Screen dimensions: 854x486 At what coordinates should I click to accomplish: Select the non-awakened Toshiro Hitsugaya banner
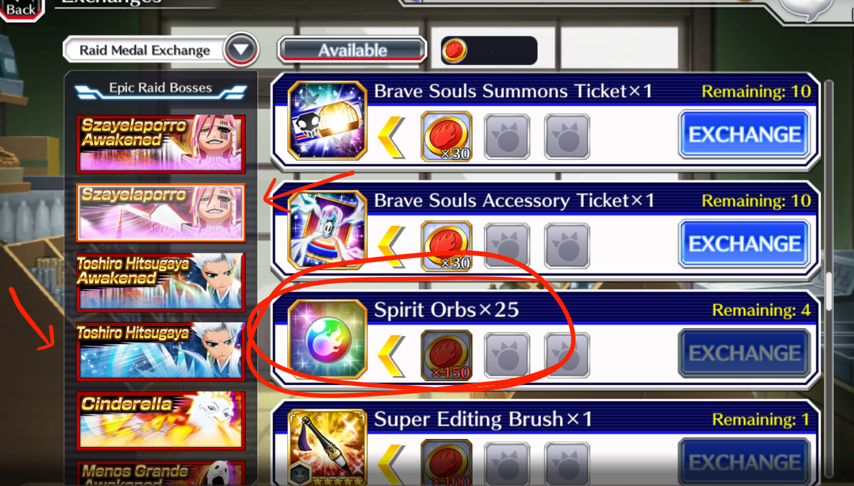point(161,351)
